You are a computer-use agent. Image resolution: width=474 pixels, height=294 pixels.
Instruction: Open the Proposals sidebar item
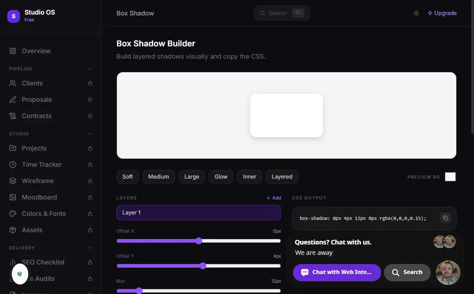click(x=51, y=100)
